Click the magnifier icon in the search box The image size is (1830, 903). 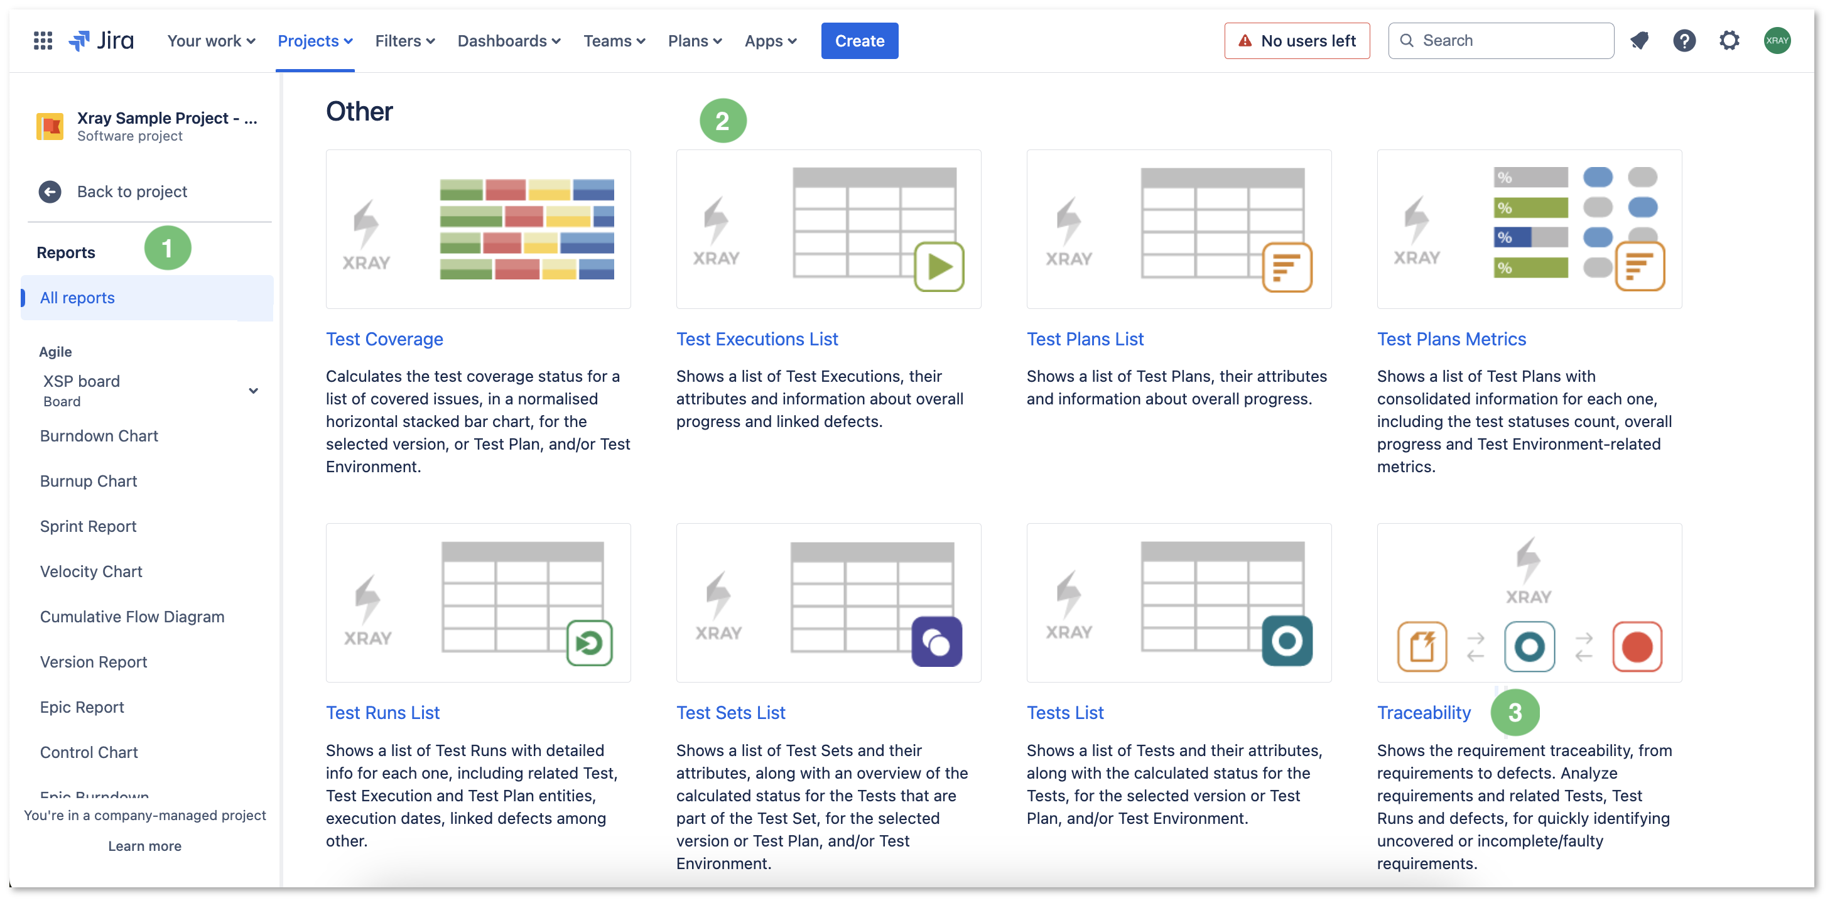1407,40
